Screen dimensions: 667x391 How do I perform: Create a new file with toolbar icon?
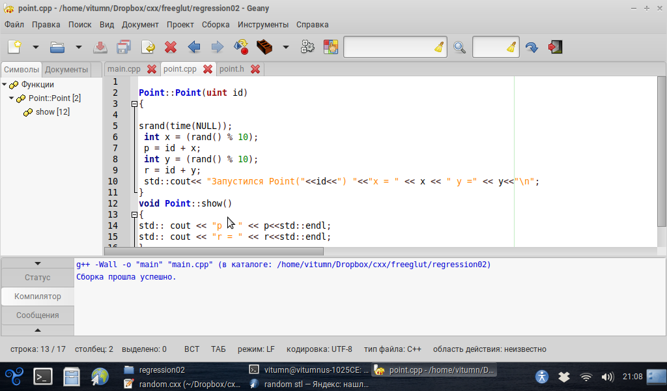tap(14, 47)
